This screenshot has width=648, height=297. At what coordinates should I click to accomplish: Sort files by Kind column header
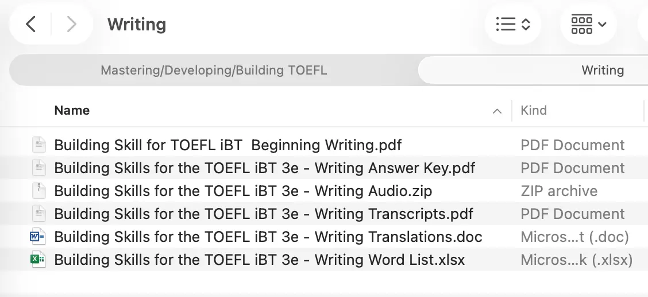[x=533, y=110]
